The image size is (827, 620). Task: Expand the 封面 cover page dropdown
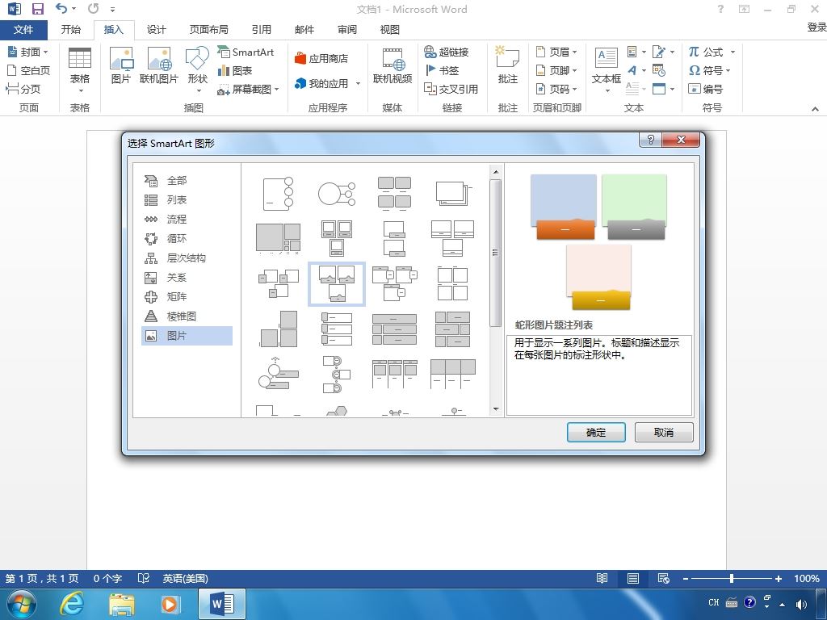pyautogui.click(x=45, y=52)
